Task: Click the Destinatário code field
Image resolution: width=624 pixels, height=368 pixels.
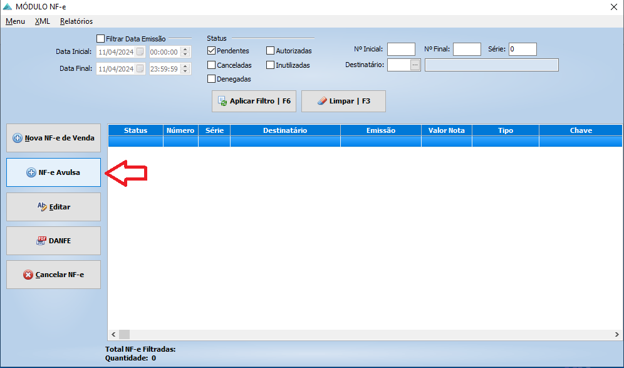Action: [x=398, y=65]
